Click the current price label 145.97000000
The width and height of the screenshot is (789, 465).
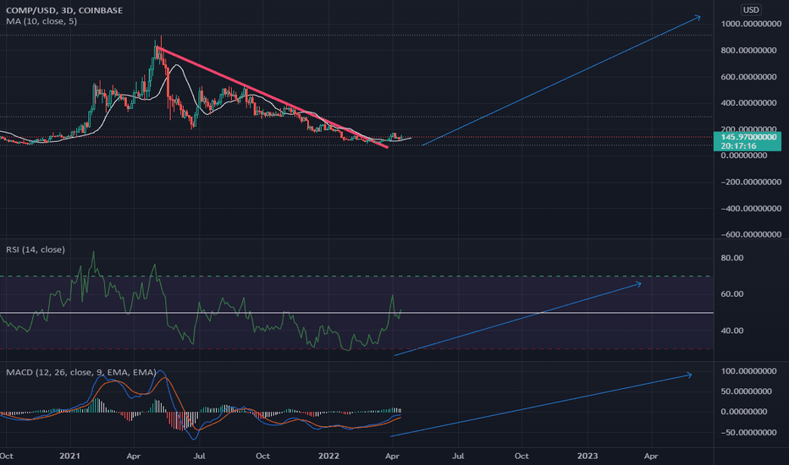[748, 137]
